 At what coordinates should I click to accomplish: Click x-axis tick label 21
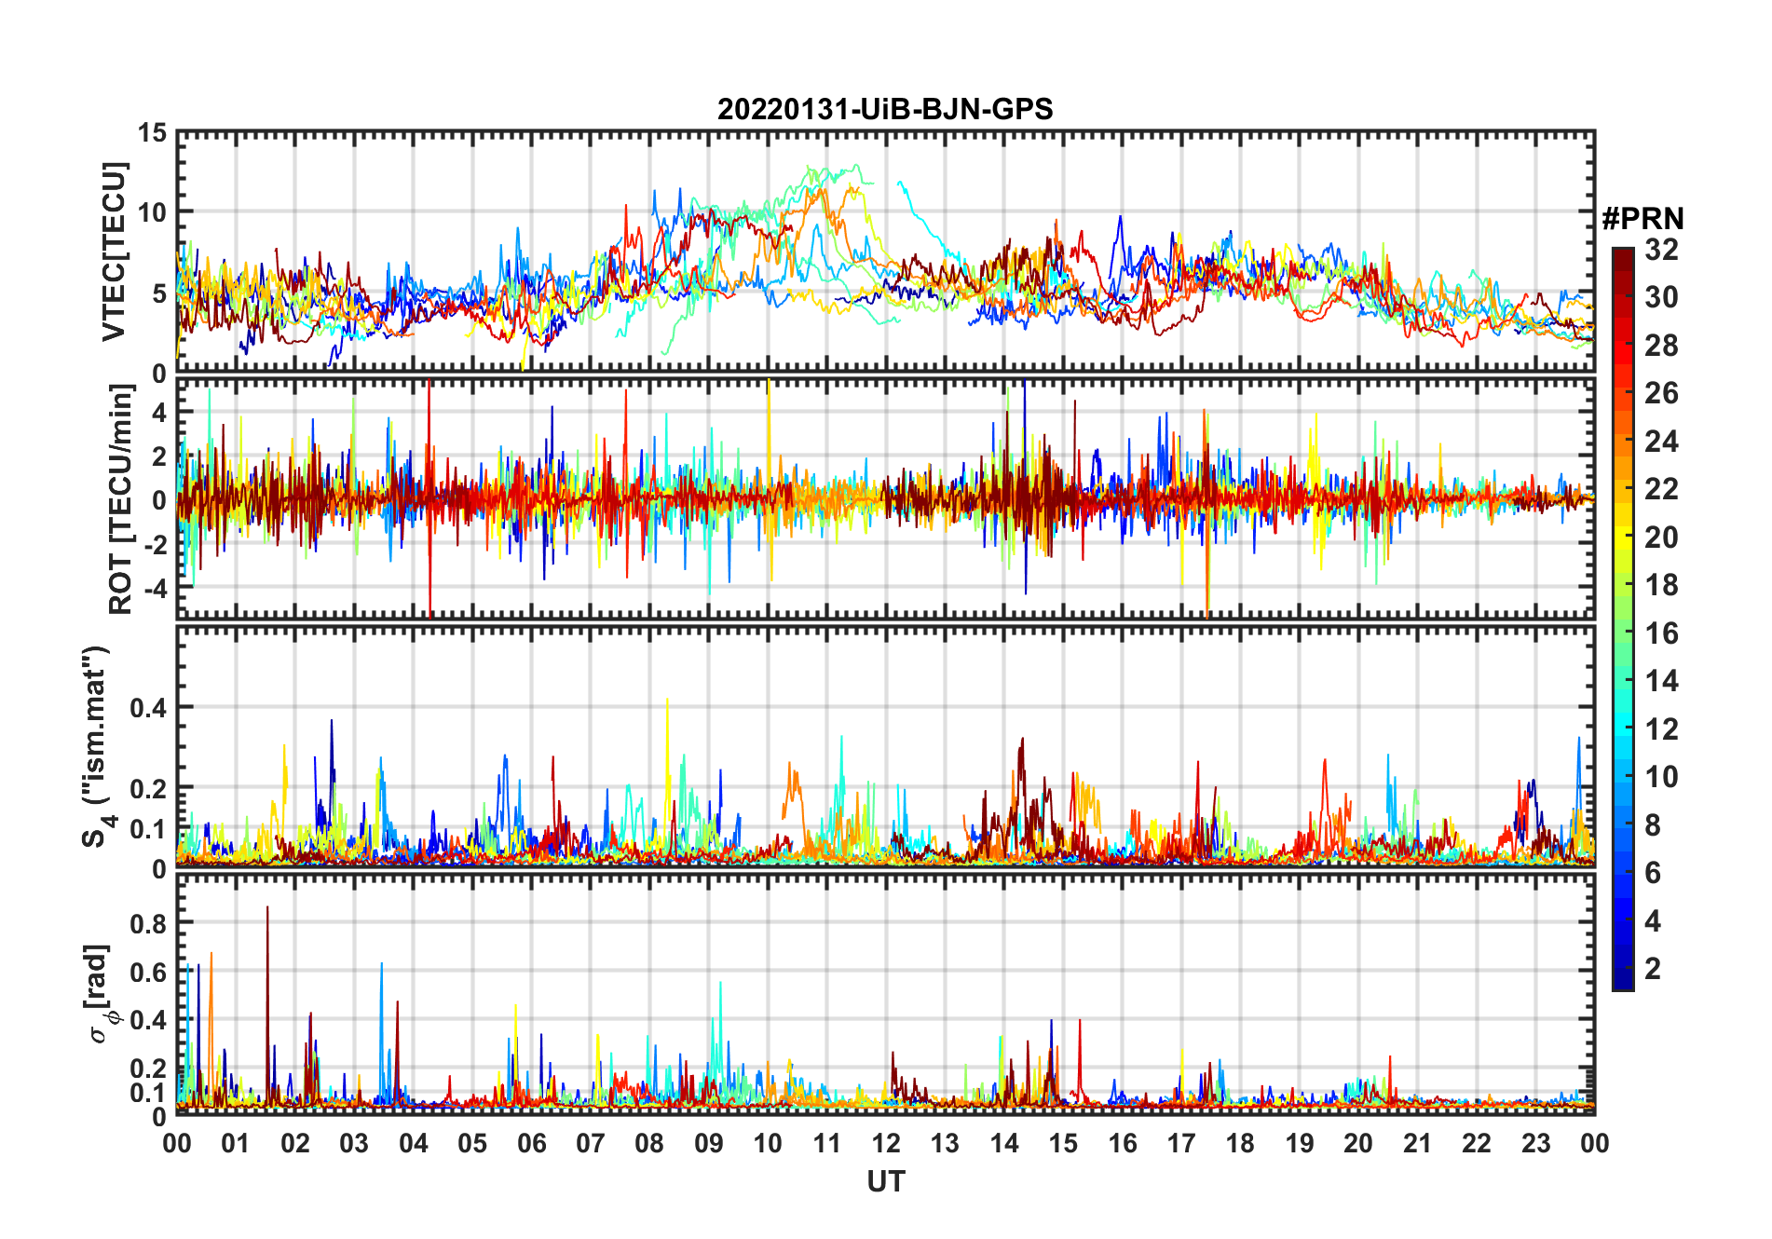tap(1417, 1143)
